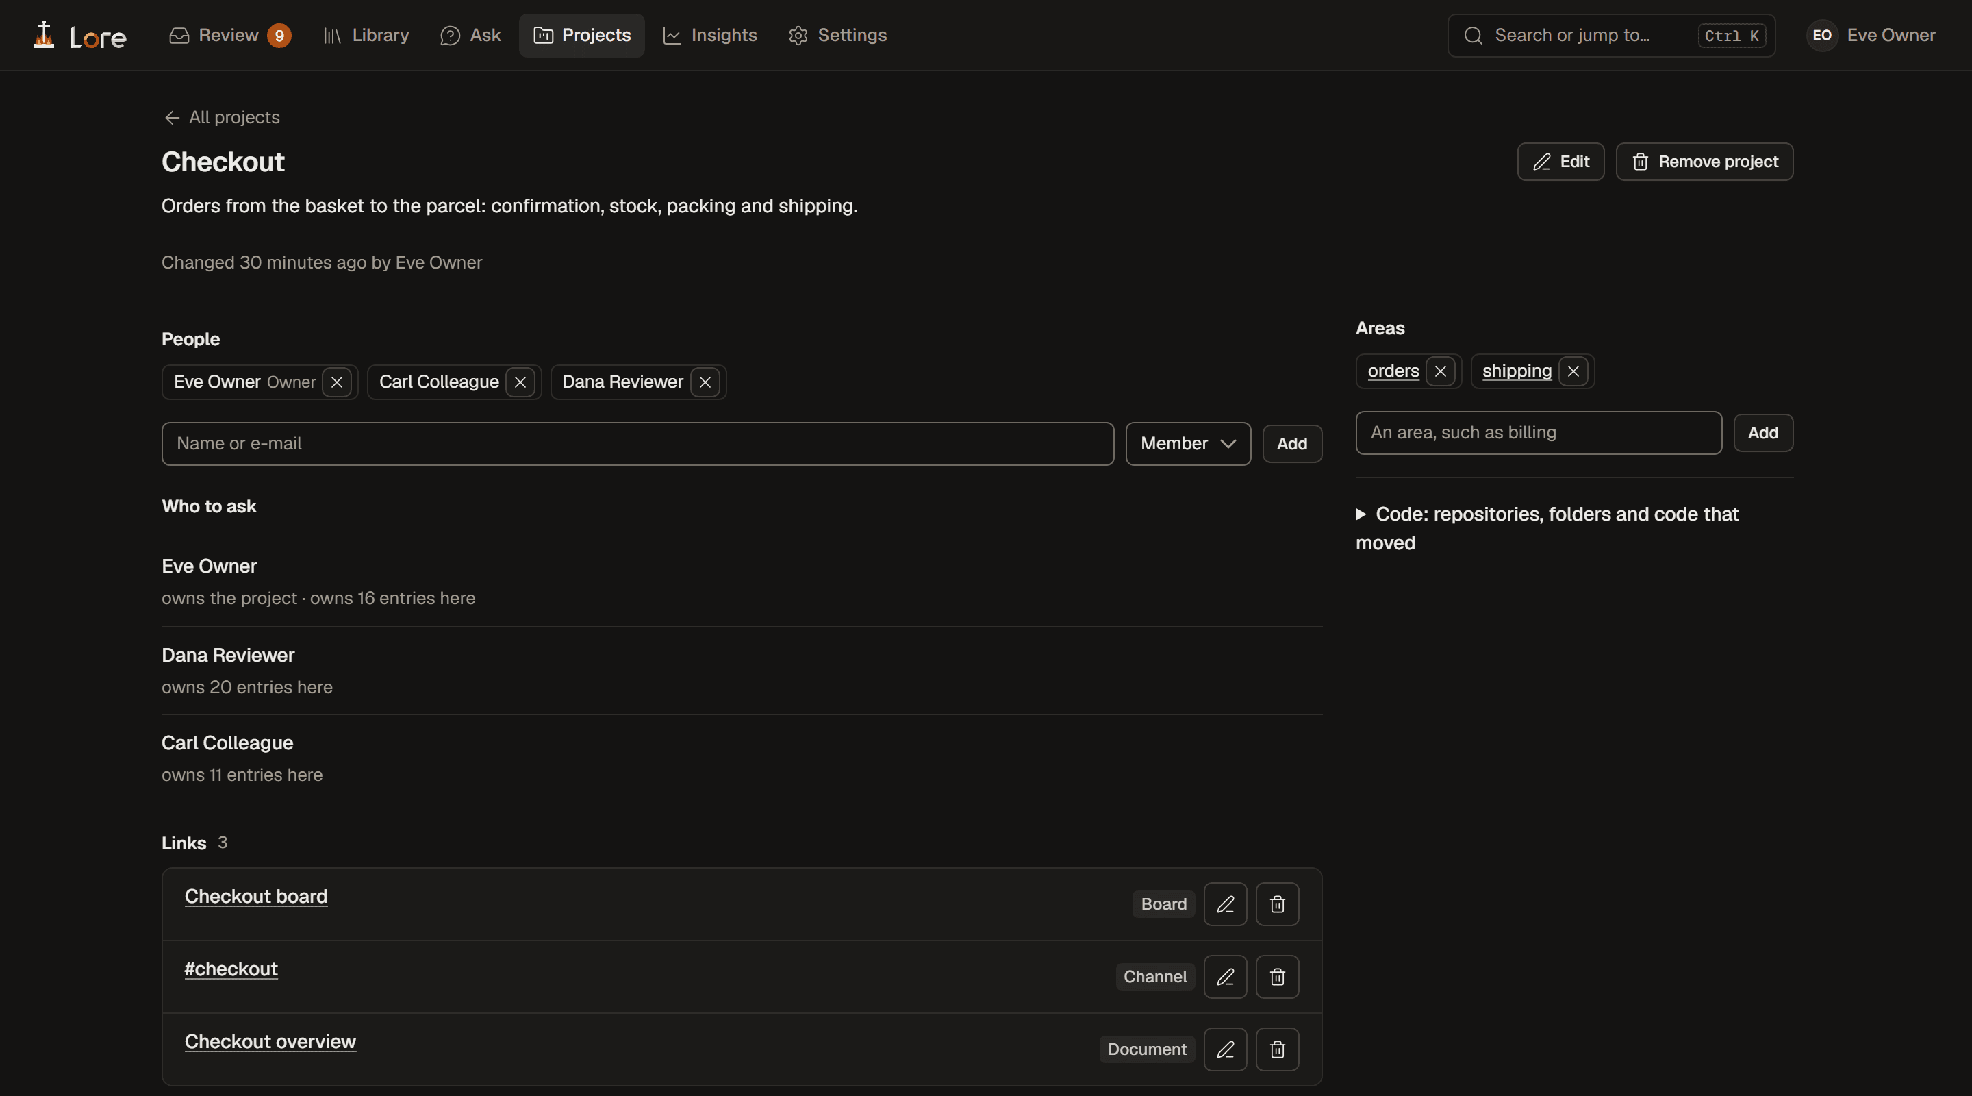The width and height of the screenshot is (1972, 1096).
Task: Click the Review count badge 9
Action: coord(279,36)
